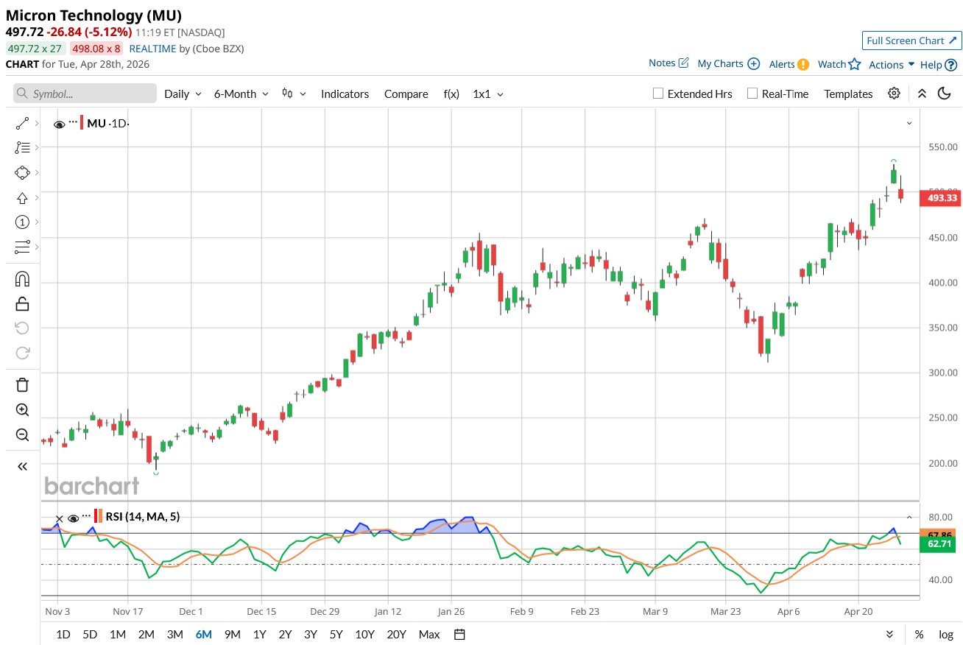Open the 1x1 grid layout dropdown
This screenshot has width=963, height=645.
[488, 94]
